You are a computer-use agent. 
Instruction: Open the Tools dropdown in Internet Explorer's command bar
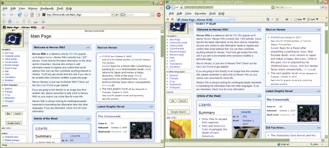tap(313, 19)
